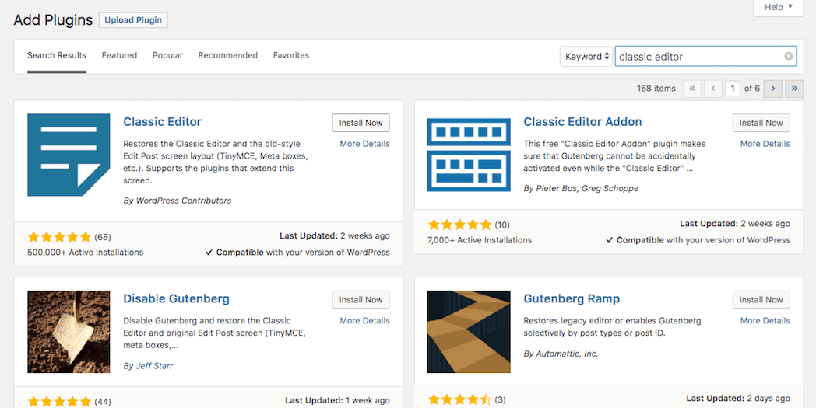Click the current page number field
This screenshot has width=816, height=408.
tap(733, 89)
